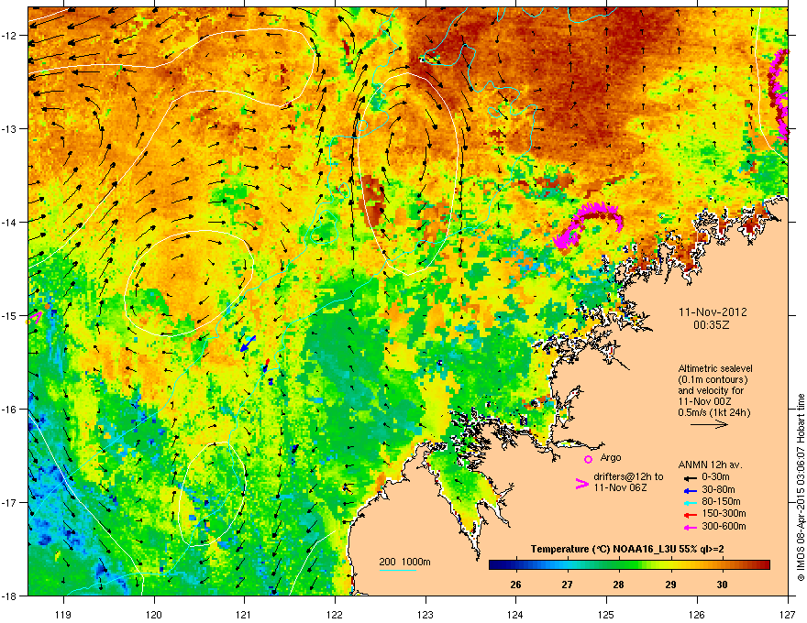Click the 'ANMN 12h av.' heading
The height and width of the screenshot is (623, 807).
[710, 465]
